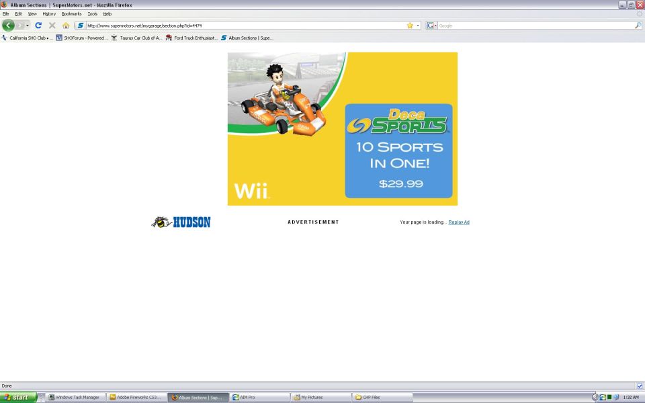Click the Start button
Viewport: 645px width, 403px height.
pos(19,397)
